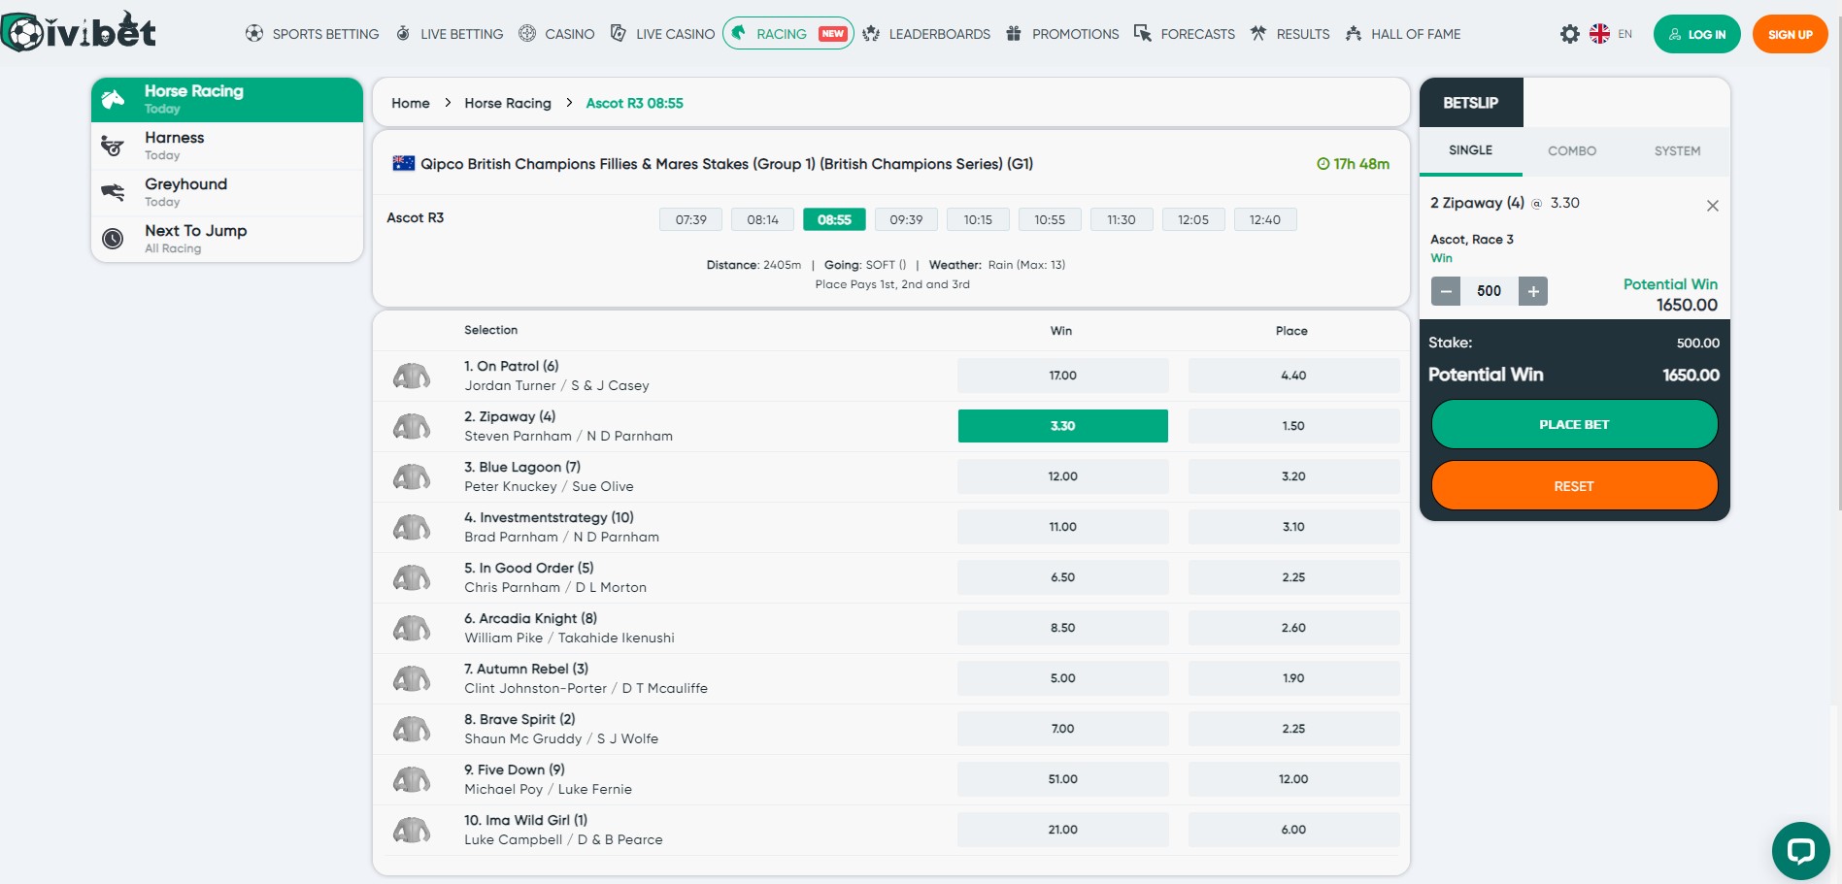Reset the betslip
The image size is (1842, 884).
[1574, 486]
